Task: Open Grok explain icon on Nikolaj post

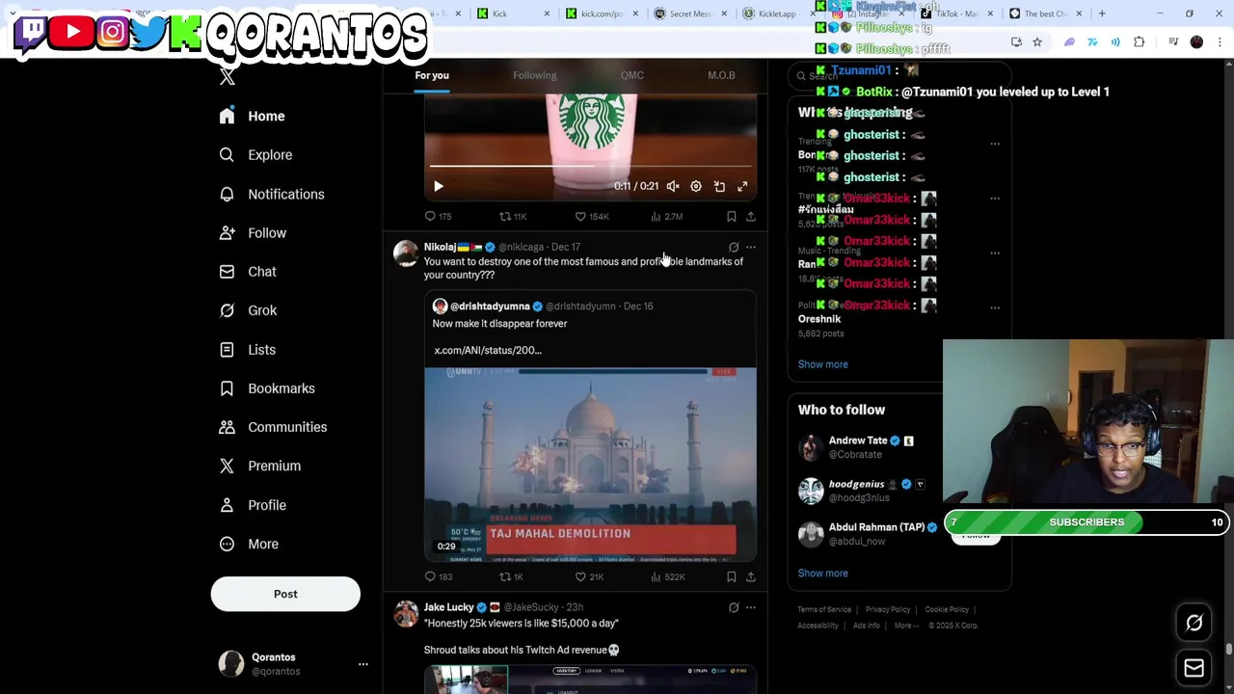Action: point(734,247)
